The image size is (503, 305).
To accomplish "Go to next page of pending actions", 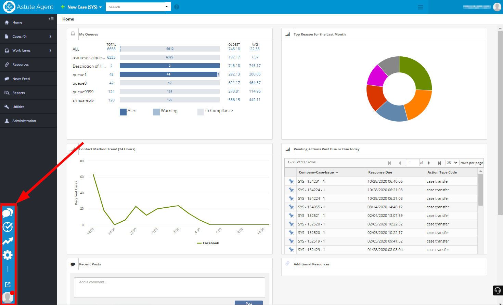I will (429, 163).
